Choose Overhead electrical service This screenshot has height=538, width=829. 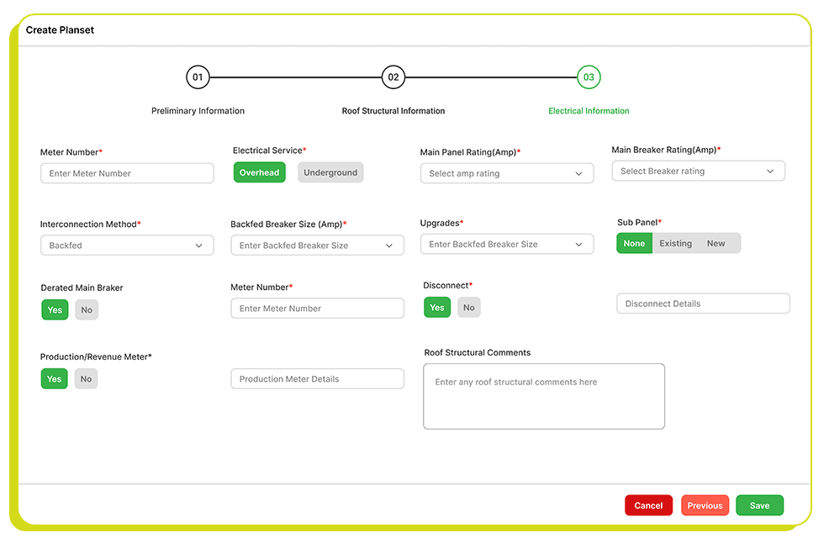click(259, 172)
